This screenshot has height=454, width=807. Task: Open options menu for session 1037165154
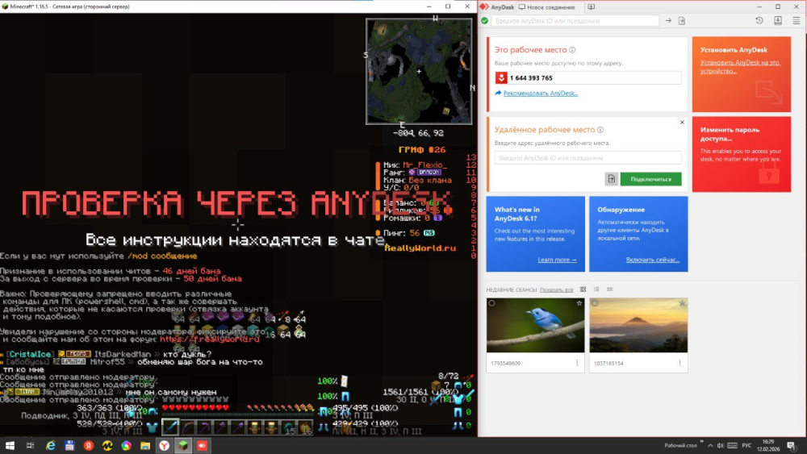coord(679,363)
